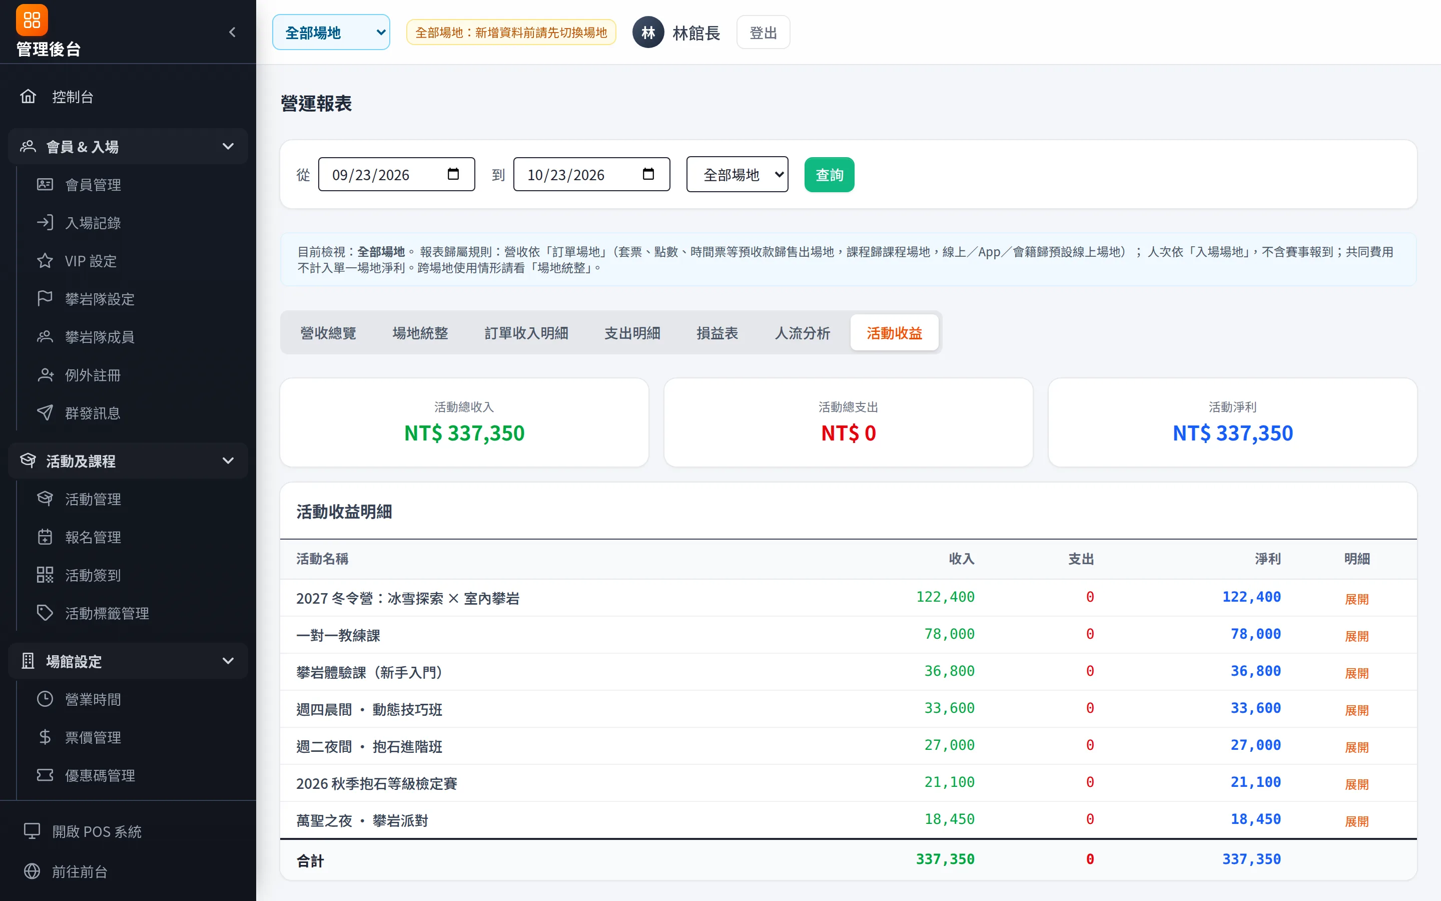Click 林館長 user avatar
The image size is (1441, 901).
click(648, 32)
